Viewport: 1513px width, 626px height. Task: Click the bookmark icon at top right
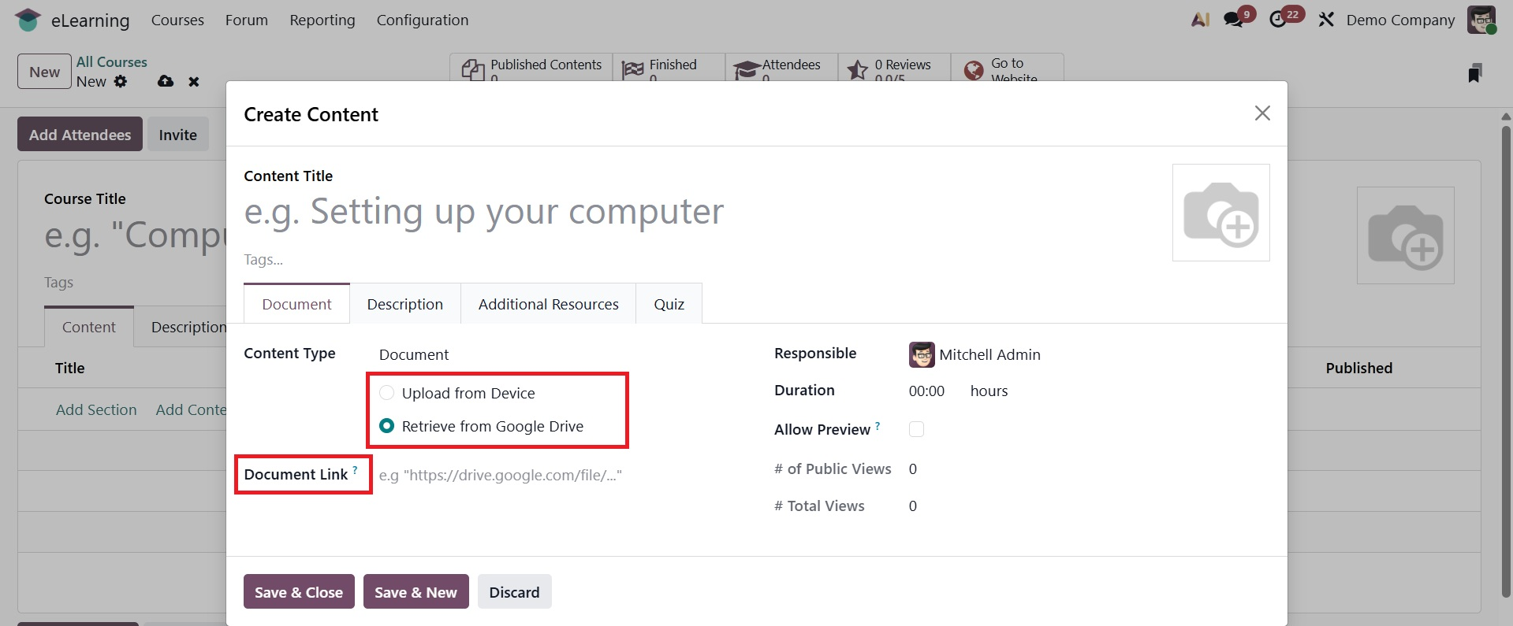[1474, 73]
